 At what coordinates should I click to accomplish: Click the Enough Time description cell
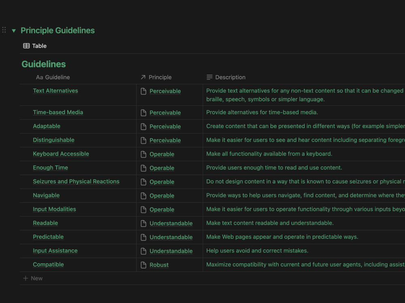(x=304, y=168)
